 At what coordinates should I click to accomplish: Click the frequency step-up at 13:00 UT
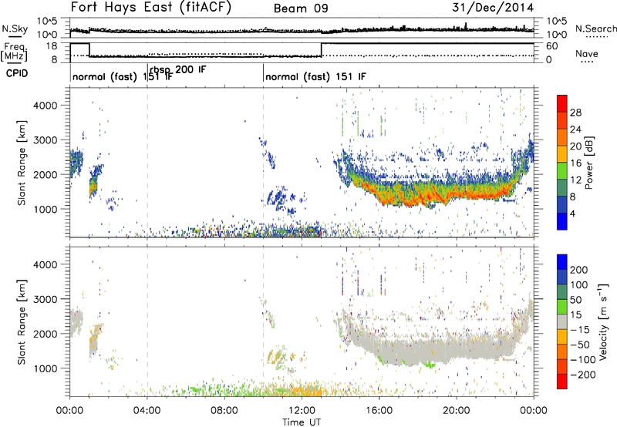pos(322,49)
